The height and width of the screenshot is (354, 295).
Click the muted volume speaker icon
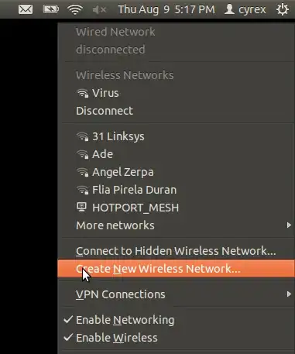point(99,10)
